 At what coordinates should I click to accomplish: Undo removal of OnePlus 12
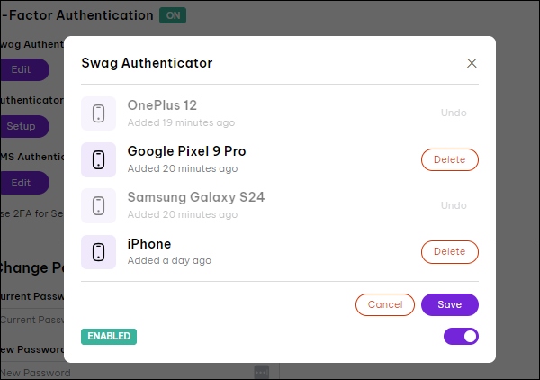[454, 113]
